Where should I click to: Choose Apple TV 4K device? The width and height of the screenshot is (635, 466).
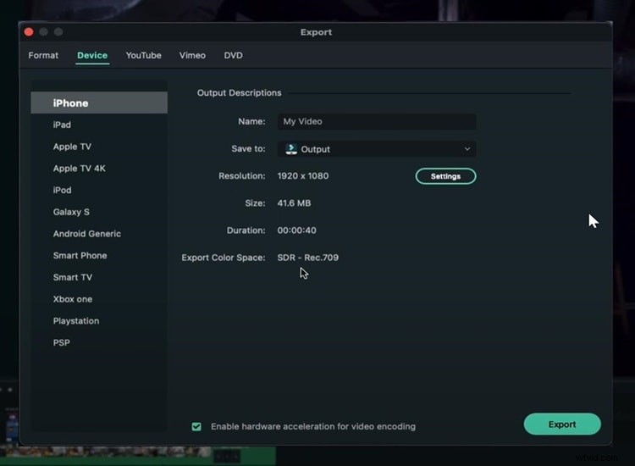(x=77, y=169)
